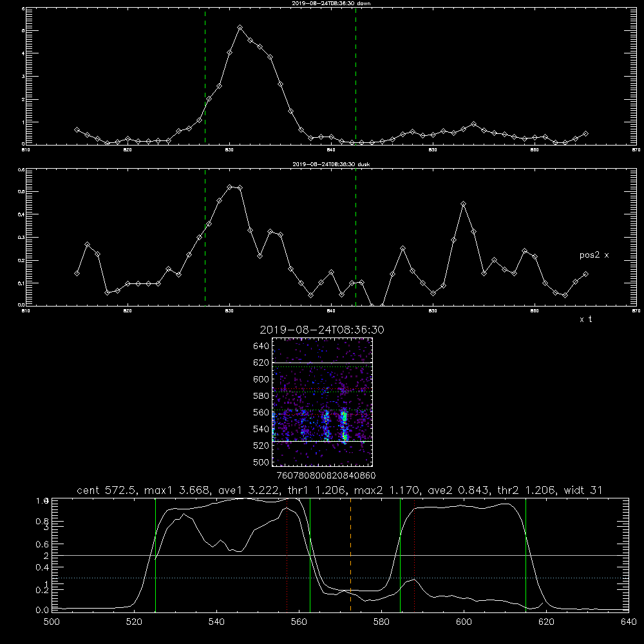Click the orange dashed center line in bottom plot
This screenshot has height=644, width=644.
pyautogui.click(x=350, y=554)
